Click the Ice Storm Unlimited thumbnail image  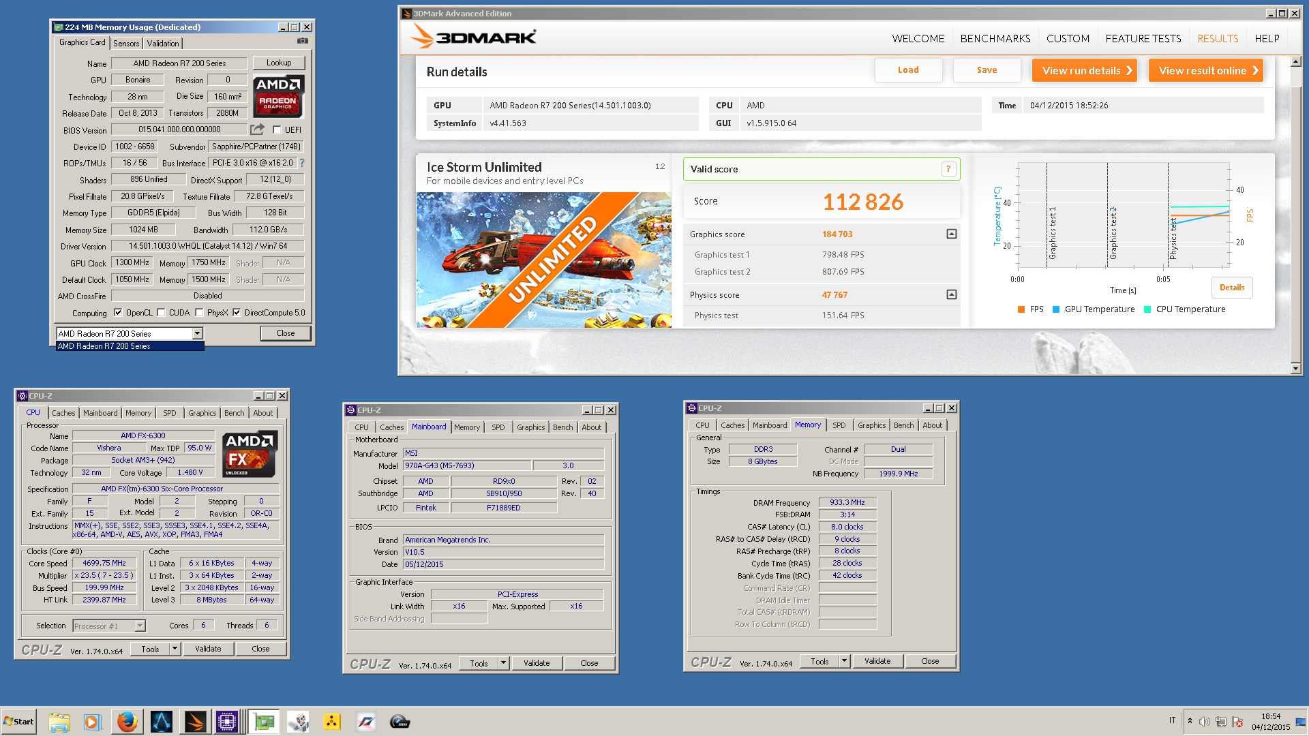544,260
